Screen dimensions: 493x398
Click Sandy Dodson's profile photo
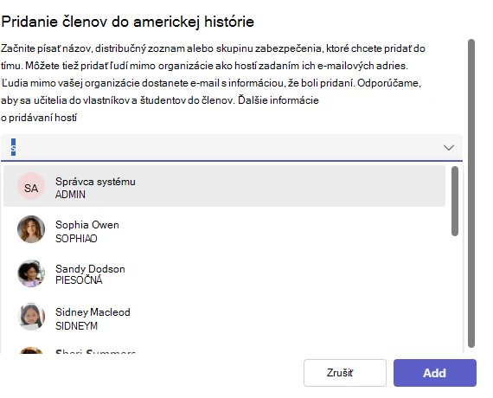[x=31, y=273]
